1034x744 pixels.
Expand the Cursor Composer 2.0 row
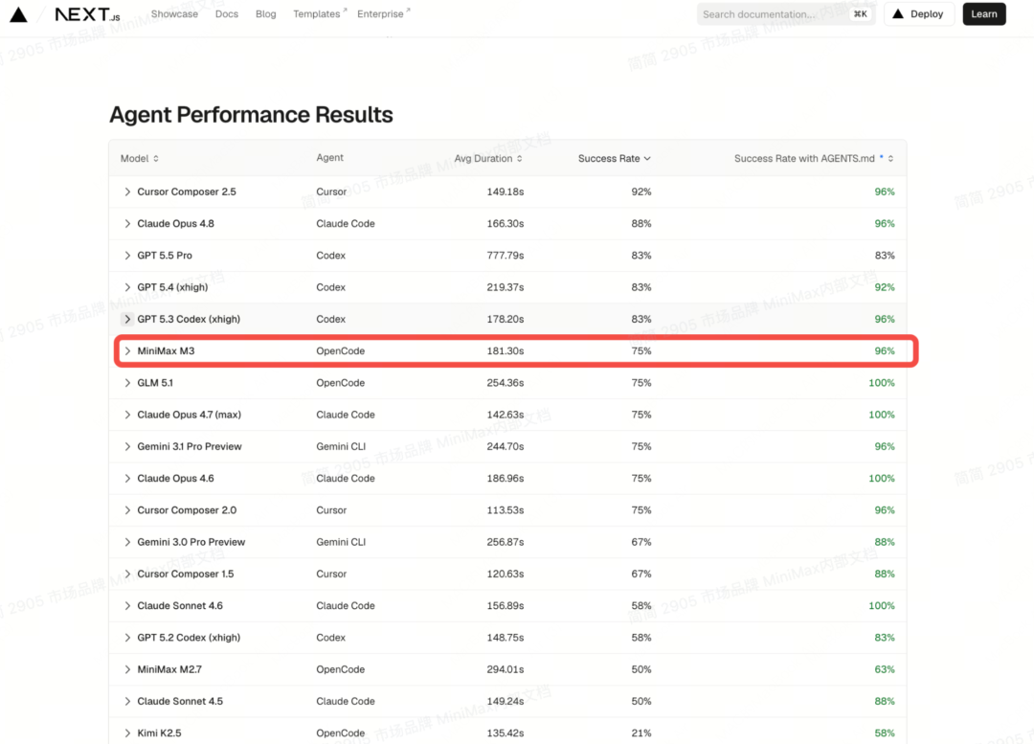[x=127, y=509]
